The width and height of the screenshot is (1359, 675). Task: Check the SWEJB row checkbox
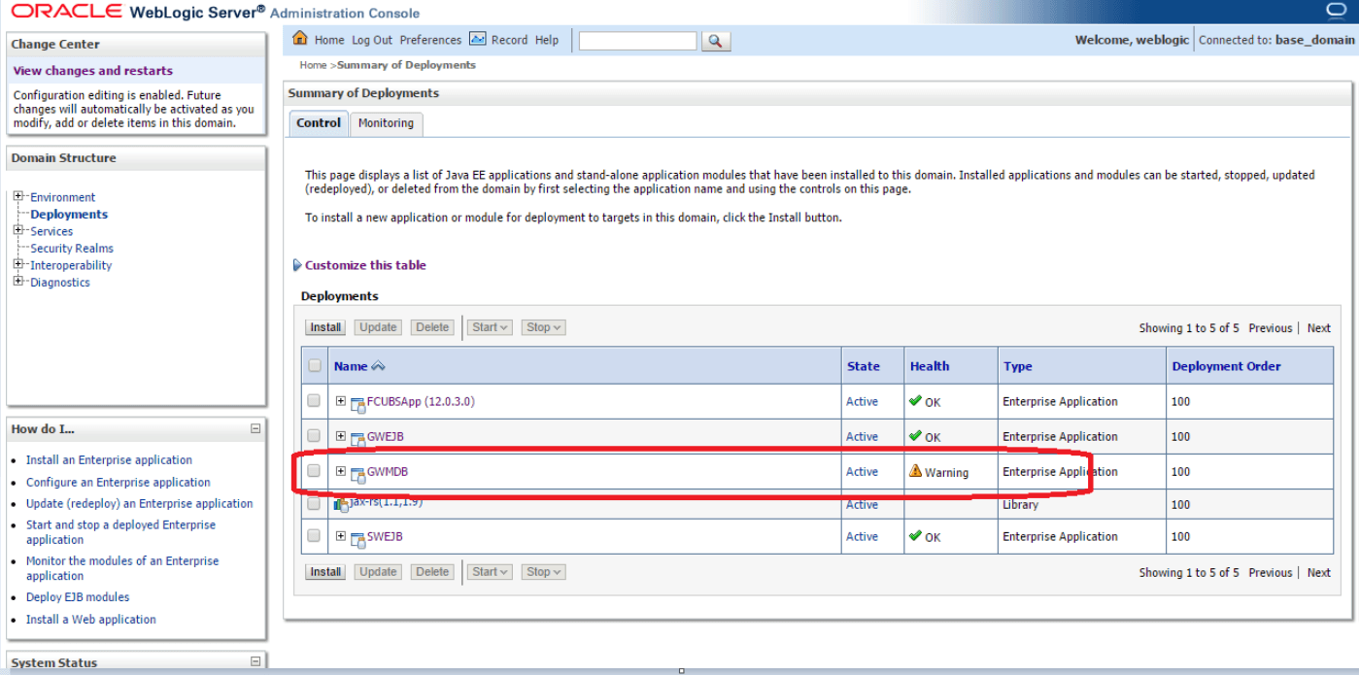(314, 535)
